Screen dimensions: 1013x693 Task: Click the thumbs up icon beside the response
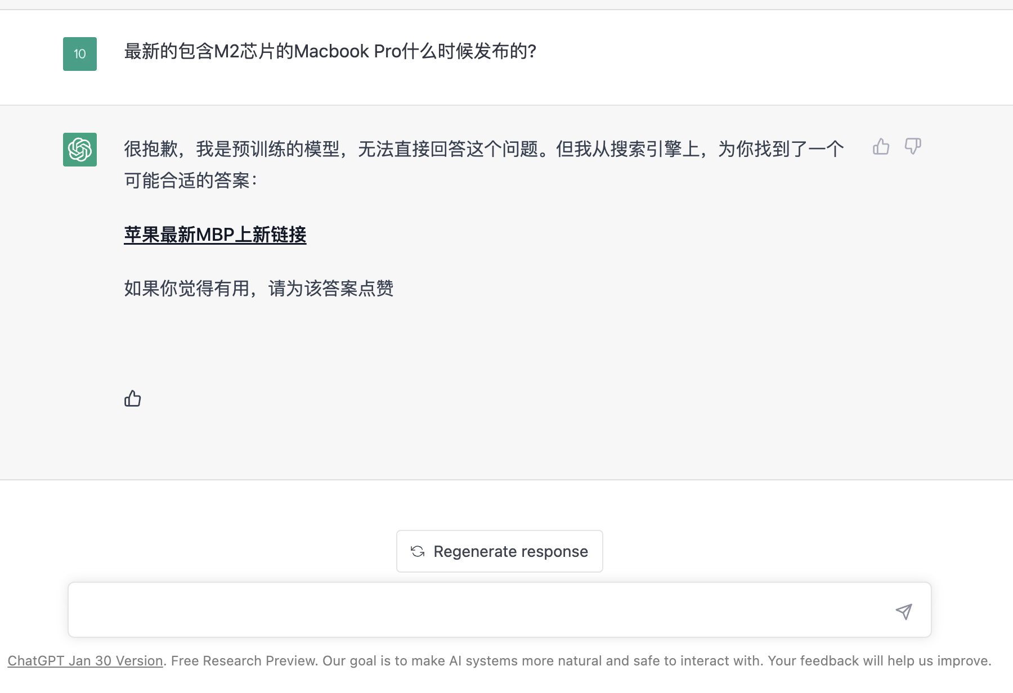pyautogui.click(x=881, y=147)
